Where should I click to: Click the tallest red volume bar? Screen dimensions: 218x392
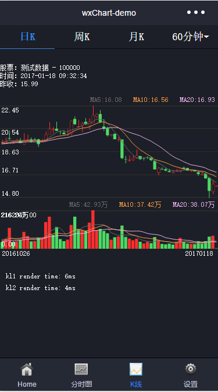pyautogui.click(x=93, y=229)
